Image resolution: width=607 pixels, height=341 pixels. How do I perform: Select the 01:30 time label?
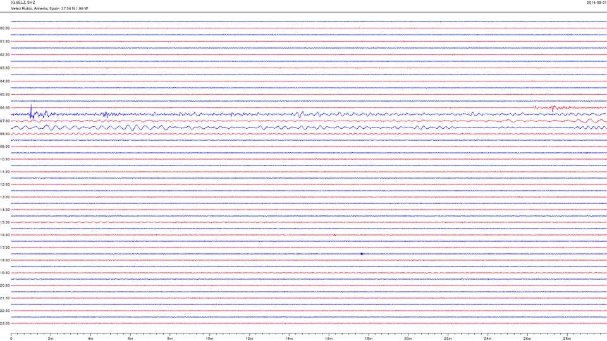(x=5, y=42)
